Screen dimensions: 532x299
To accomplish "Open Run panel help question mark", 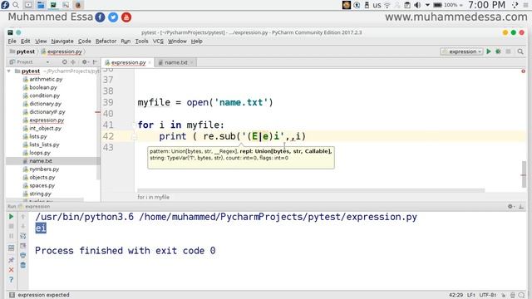I will (x=11, y=280).
